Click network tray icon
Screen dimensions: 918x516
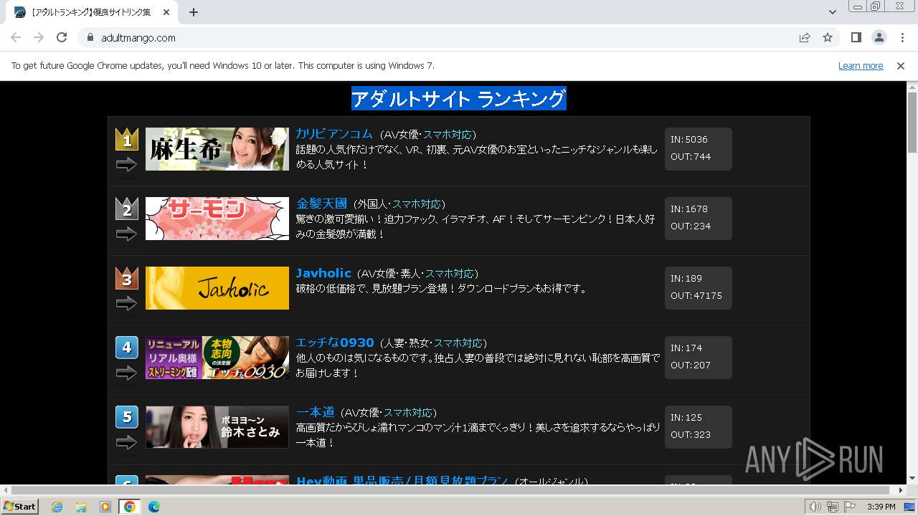coord(833,507)
